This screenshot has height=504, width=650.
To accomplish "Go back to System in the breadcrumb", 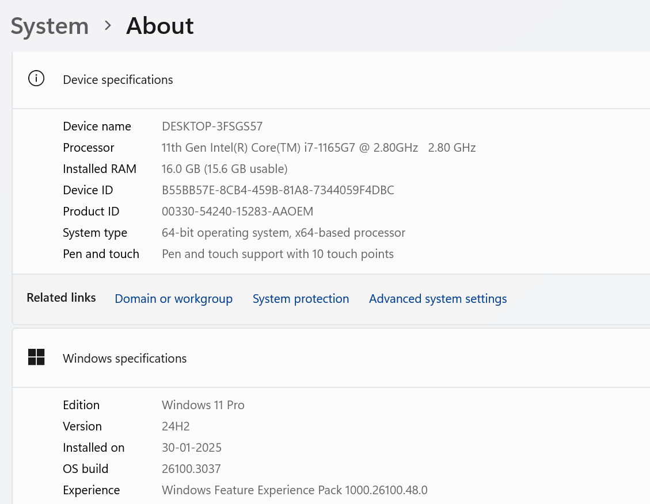I will point(50,26).
